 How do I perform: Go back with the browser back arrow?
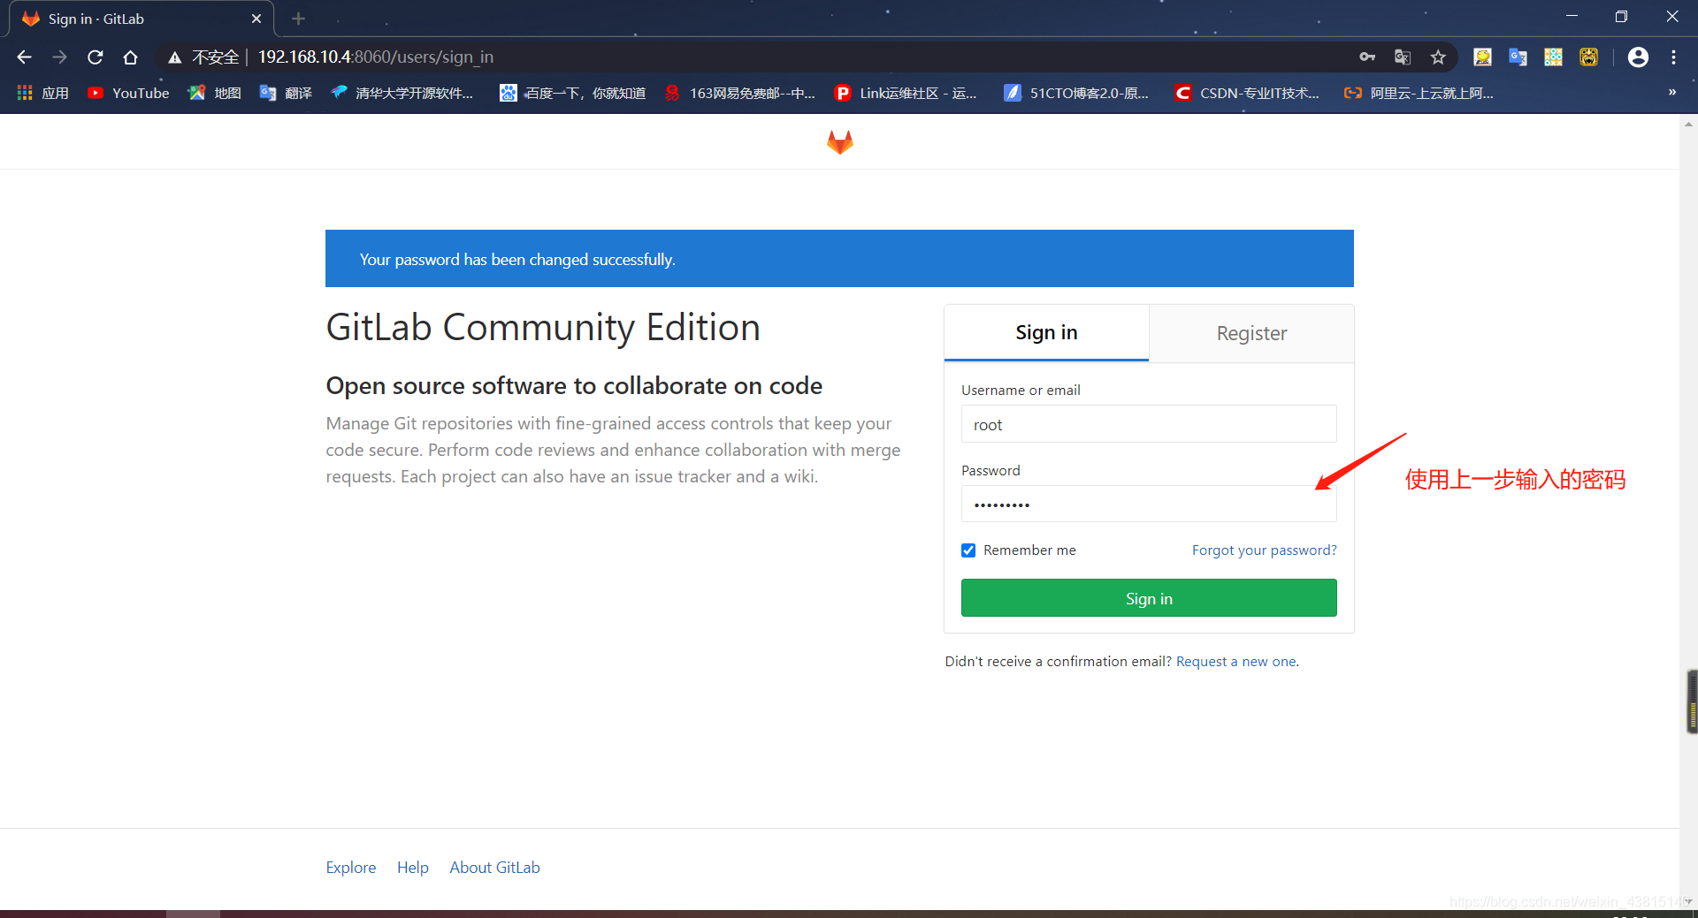point(24,57)
